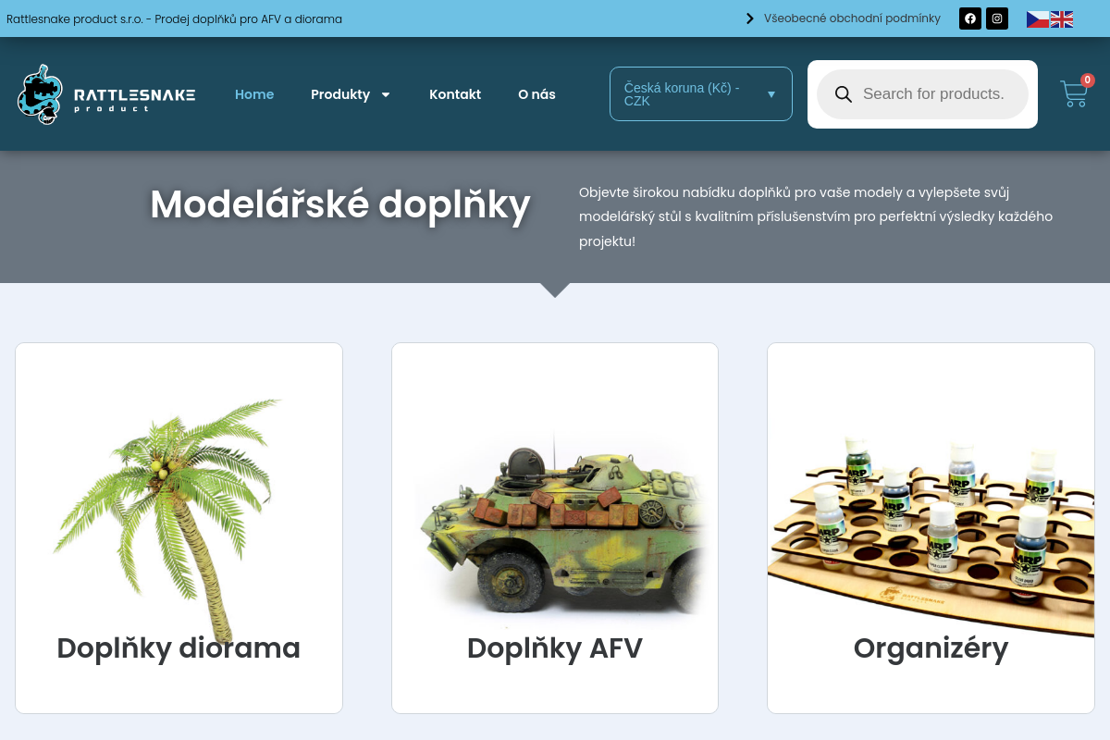Click the chevron beside Všeobecné obchodní podmínky
This screenshot has height=740, width=1110.
750,18
